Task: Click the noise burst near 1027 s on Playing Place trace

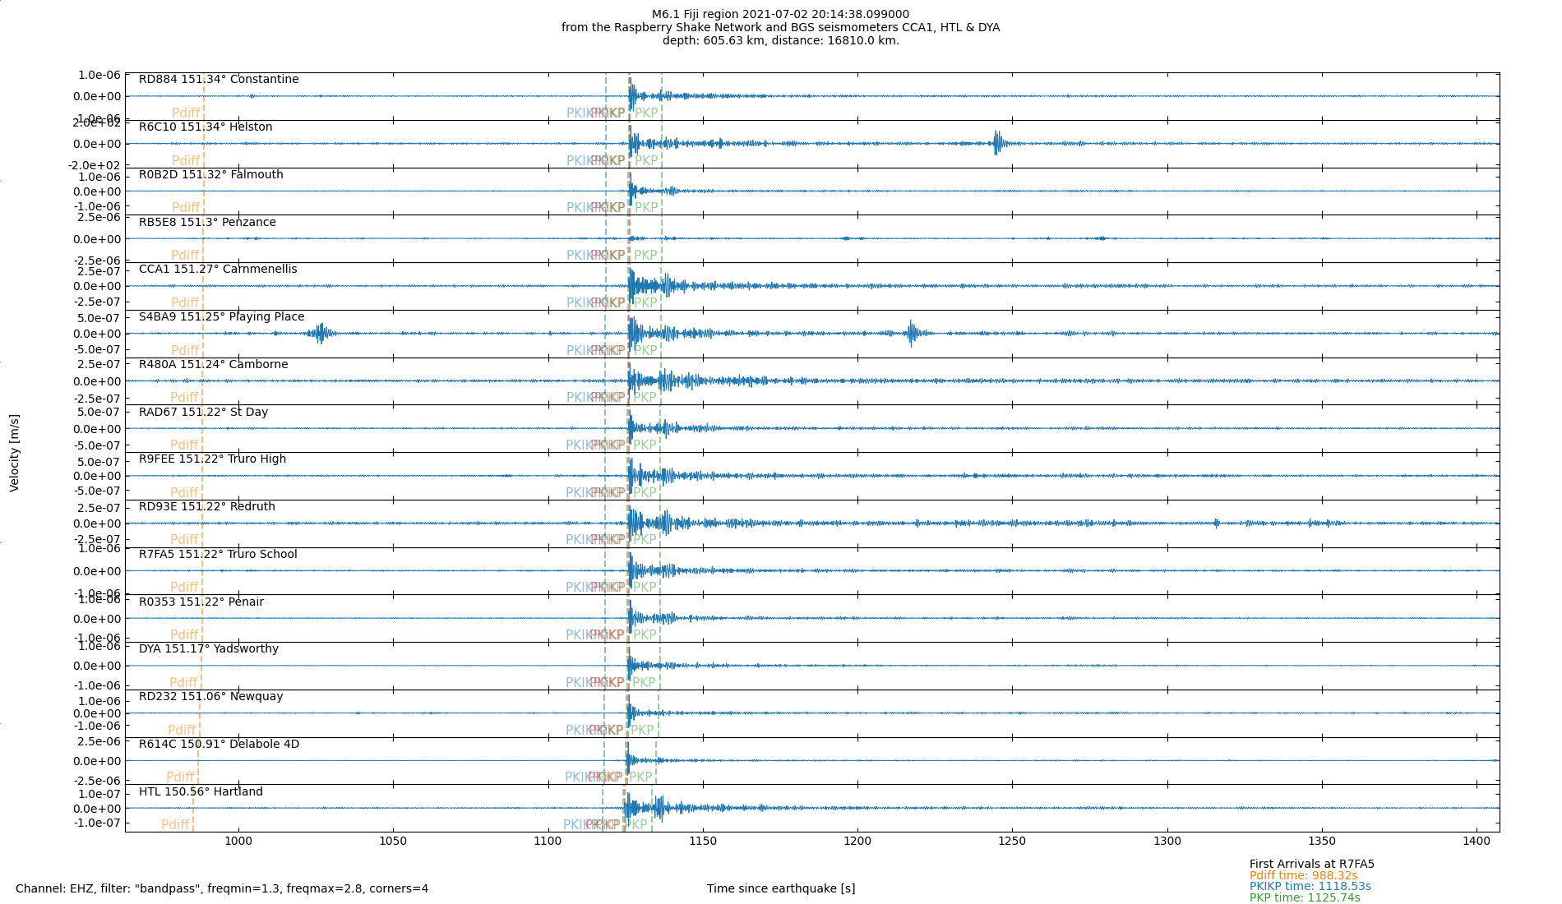Action: [320, 333]
